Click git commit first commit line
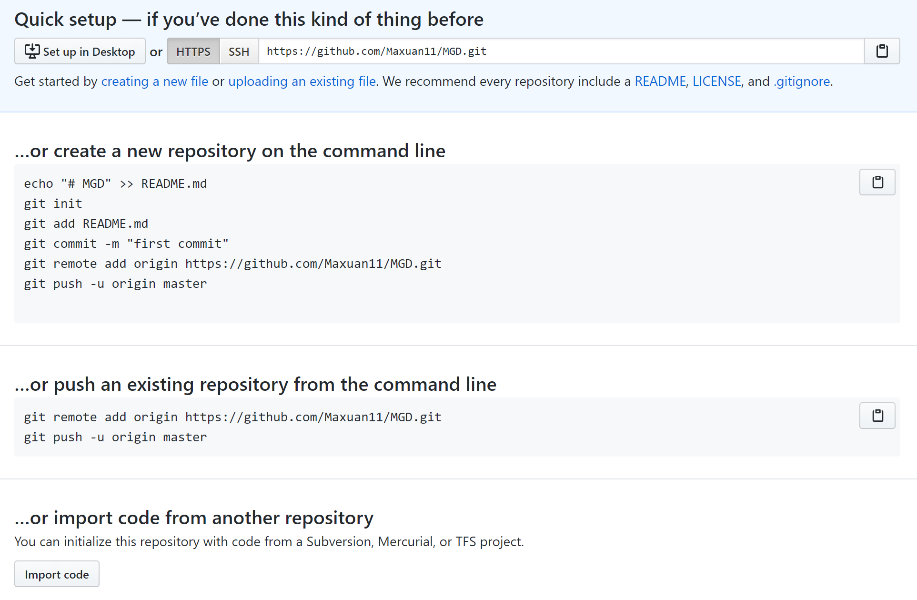The image size is (917, 600). pyautogui.click(x=126, y=244)
